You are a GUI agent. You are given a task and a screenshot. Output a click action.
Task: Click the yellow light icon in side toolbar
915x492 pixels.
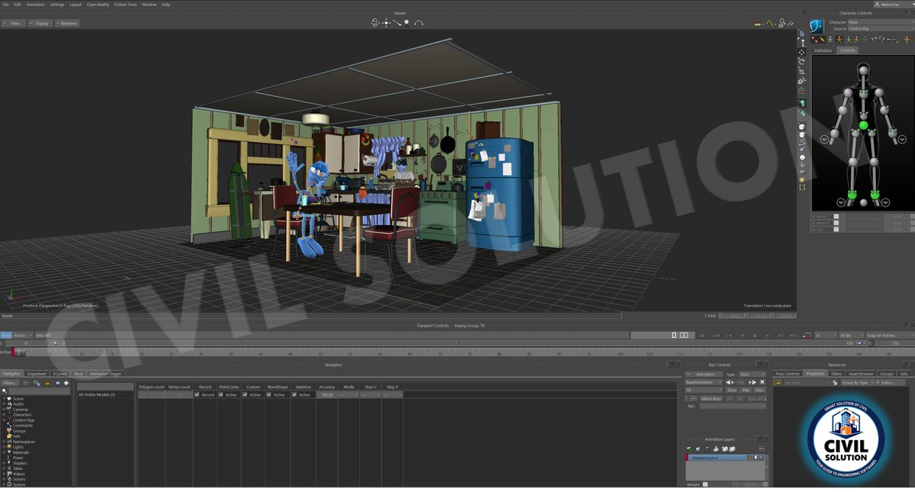[x=802, y=179]
